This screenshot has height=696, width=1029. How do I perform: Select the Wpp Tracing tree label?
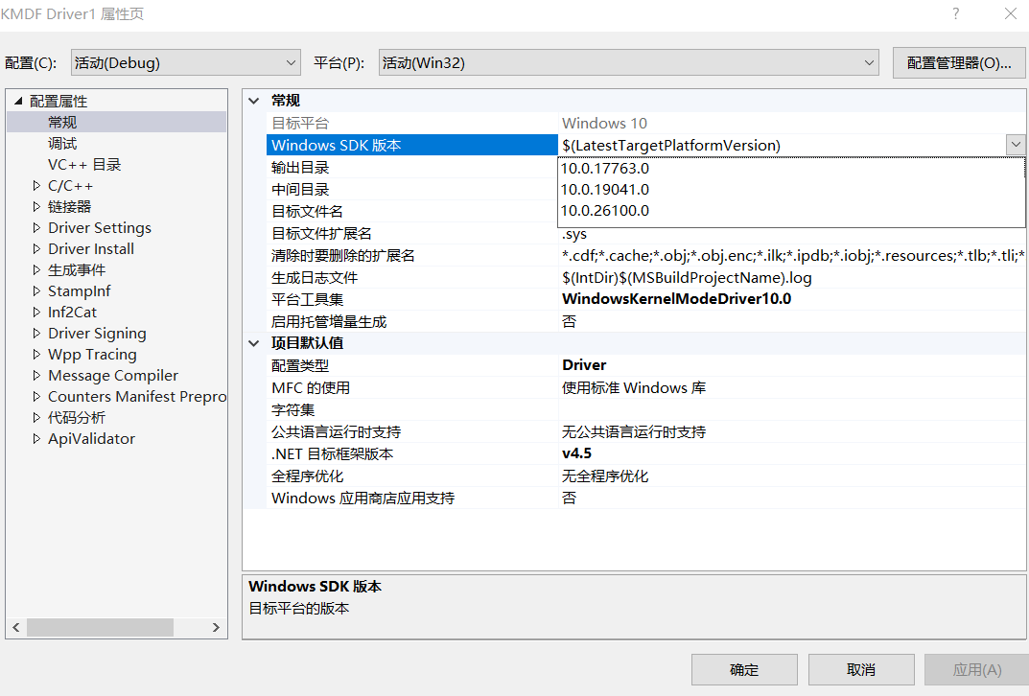click(92, 355)
